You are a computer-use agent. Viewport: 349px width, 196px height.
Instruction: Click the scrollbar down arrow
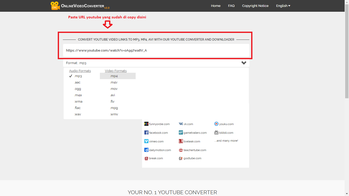[347, 194]
